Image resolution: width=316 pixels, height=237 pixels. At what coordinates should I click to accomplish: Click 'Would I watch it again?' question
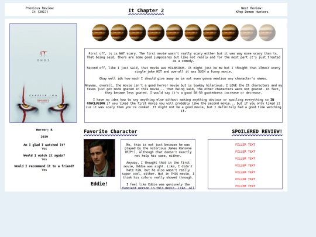coord(44,156)
